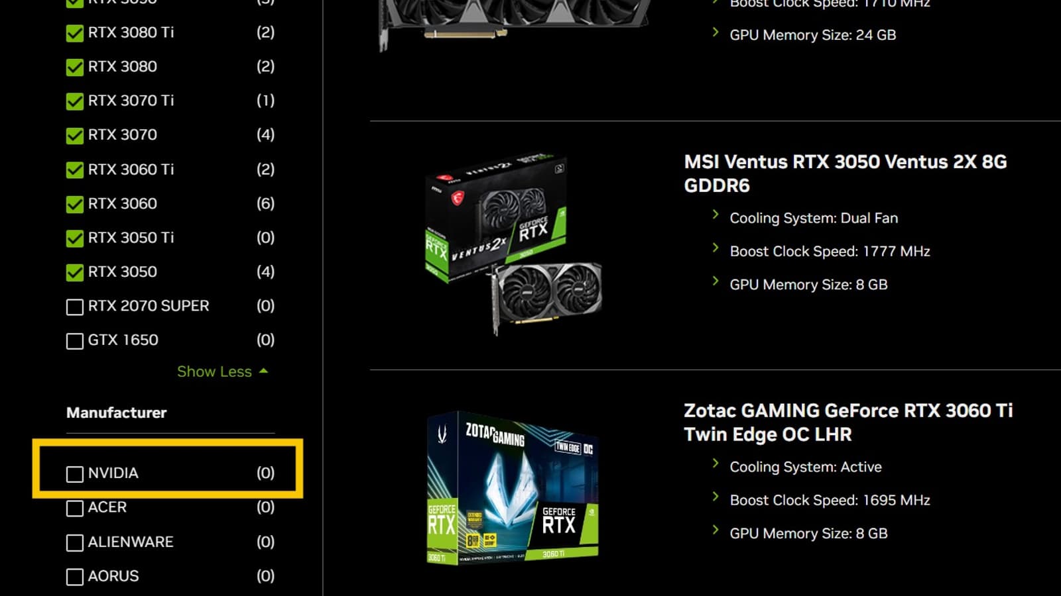This screenshot has height=596, width=1061.
Task: Uncheck the RTX 3080 filter checkbox
Action: point(75,67)
